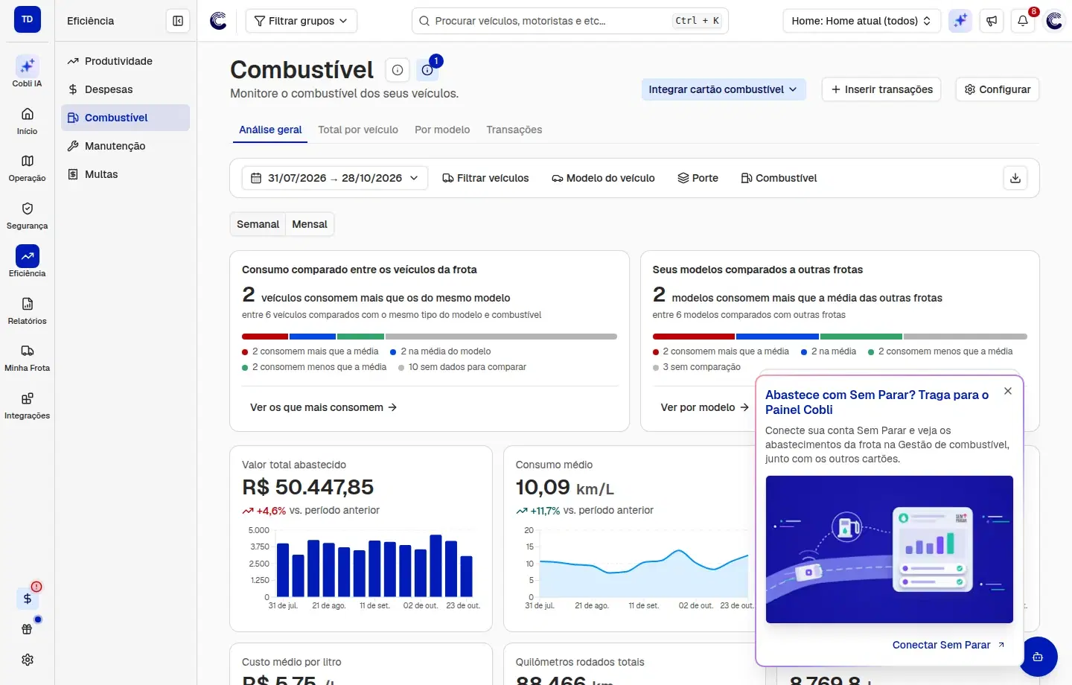
Task: Click the search vehicles and drivers field
Action: (570, 21)
